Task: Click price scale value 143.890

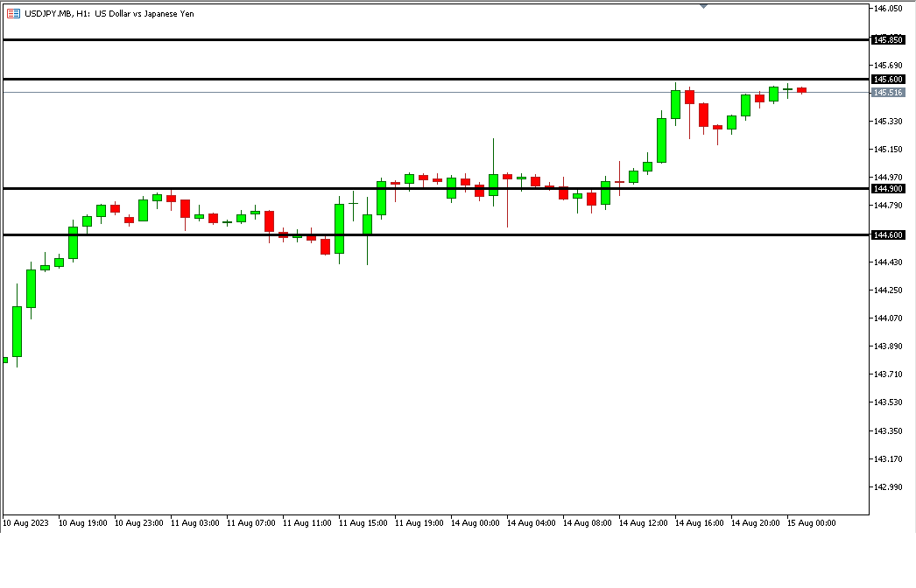Action: [888, 346]
